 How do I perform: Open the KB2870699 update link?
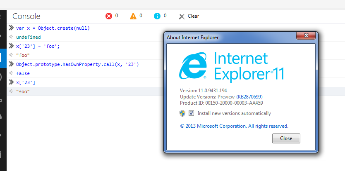249,97
